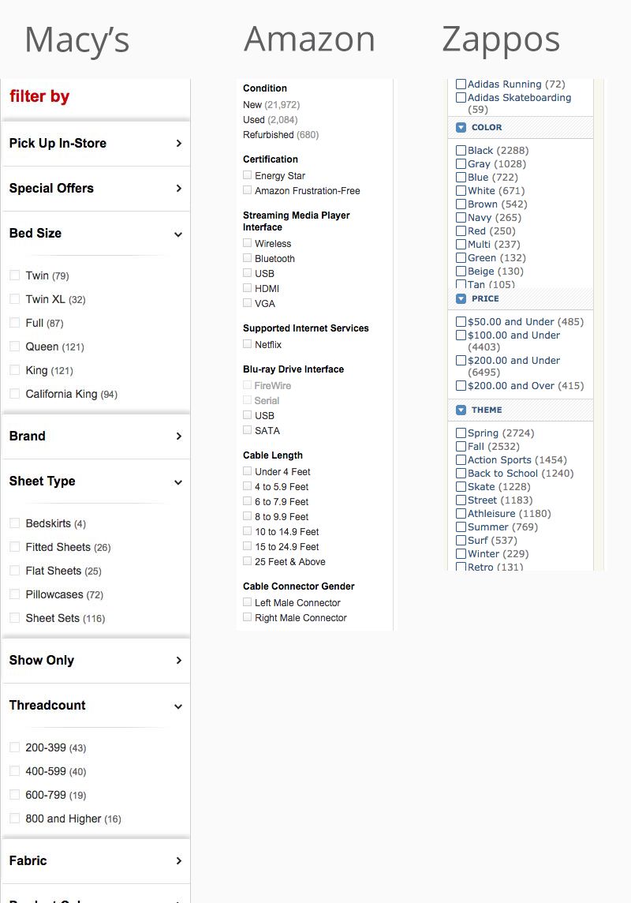Check the Queen bed size filter

click(13, 347)
